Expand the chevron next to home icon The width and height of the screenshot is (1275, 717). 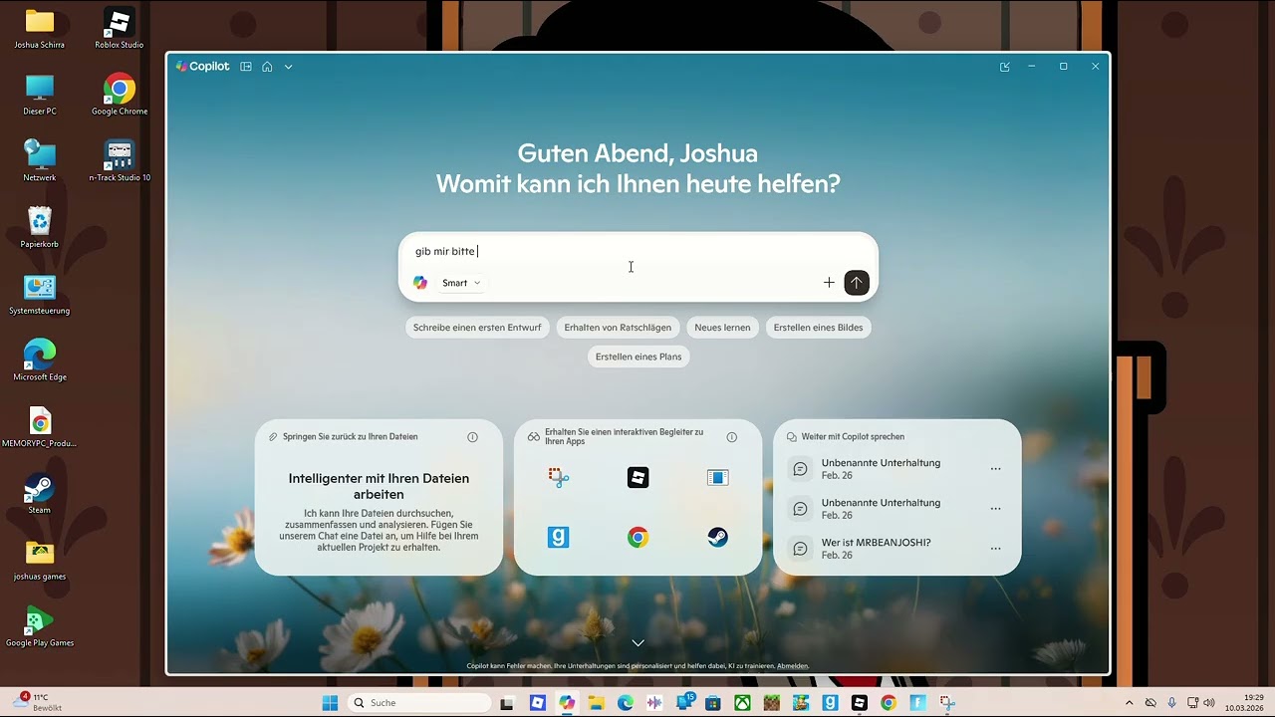(x=288, y=67)
